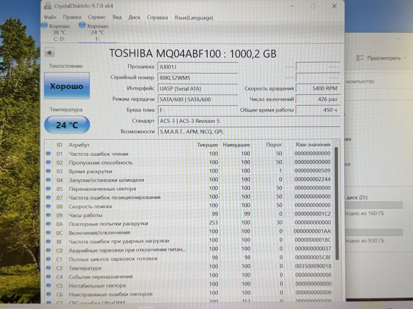Click the status dot for attribute 03
413x309 pixels.
(48, 171)
